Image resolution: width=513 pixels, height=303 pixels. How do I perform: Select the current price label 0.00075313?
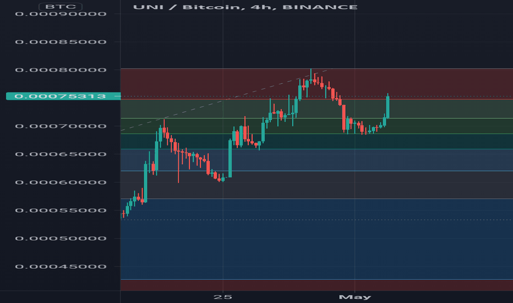click(63, 96)
